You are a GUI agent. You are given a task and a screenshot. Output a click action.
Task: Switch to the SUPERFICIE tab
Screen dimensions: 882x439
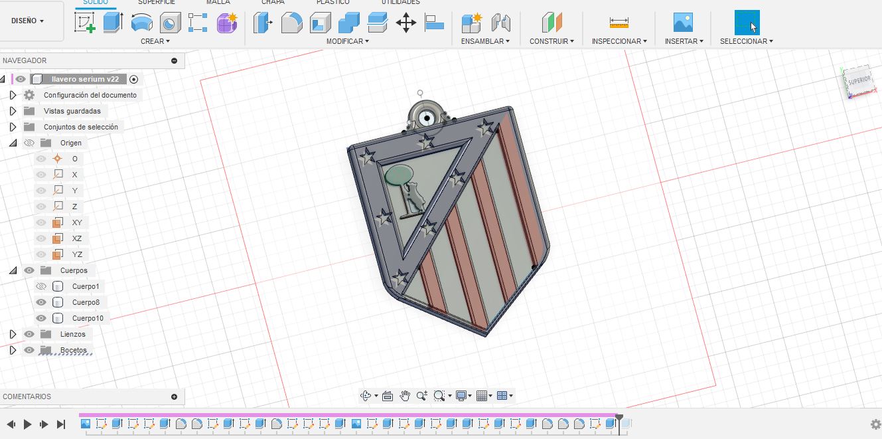pyautogui.click(x=157, y=3)
